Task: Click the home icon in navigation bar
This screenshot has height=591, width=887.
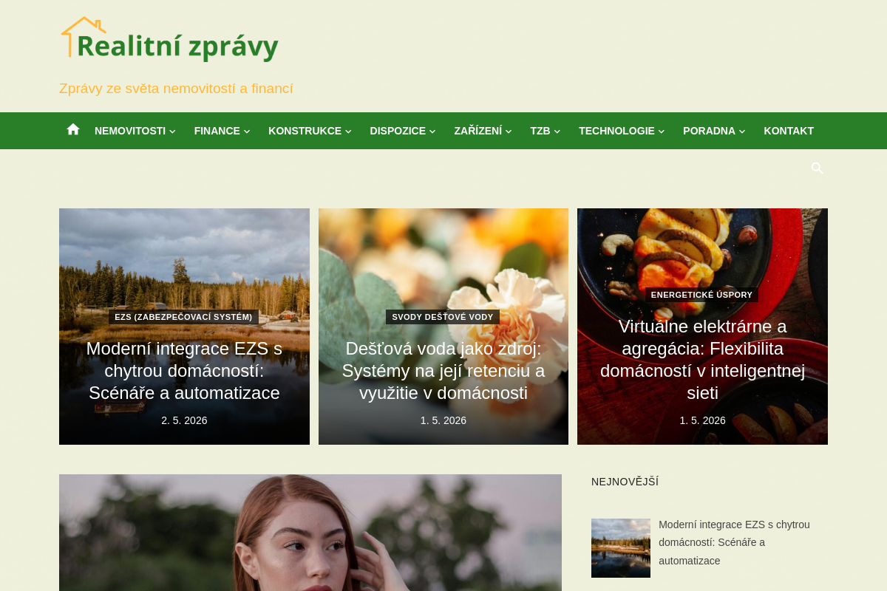Action: click(72, 130)
